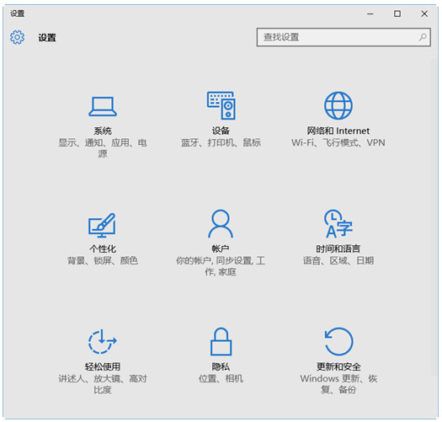
Task: Click the description Windows 更新、恢复、备份
Action: [338, 384]
